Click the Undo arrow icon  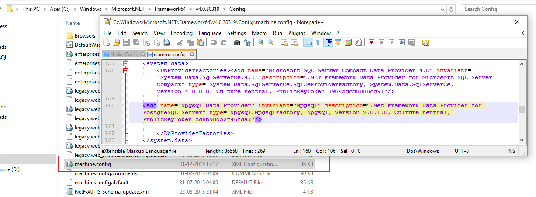(213, 42)
